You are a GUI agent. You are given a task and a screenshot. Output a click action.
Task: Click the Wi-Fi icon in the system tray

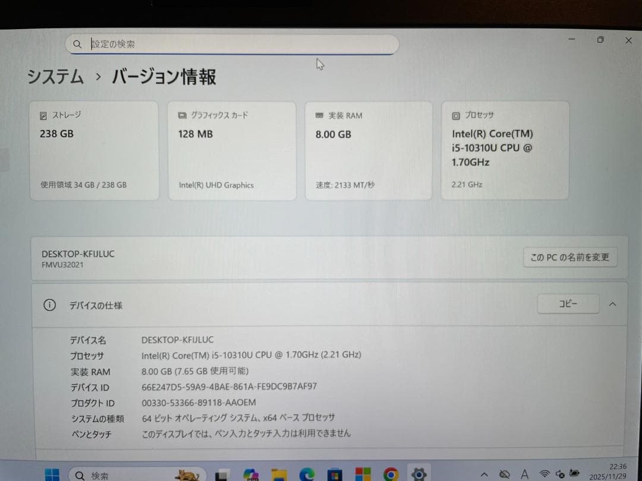point(545,474)
